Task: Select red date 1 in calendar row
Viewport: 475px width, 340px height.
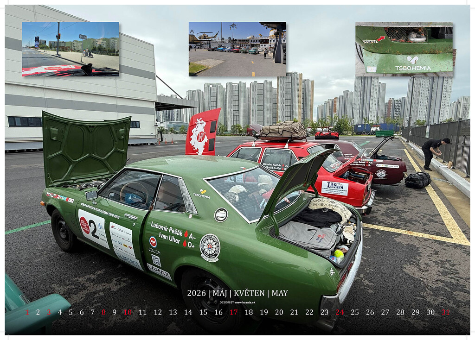Action: click(26, 312)
